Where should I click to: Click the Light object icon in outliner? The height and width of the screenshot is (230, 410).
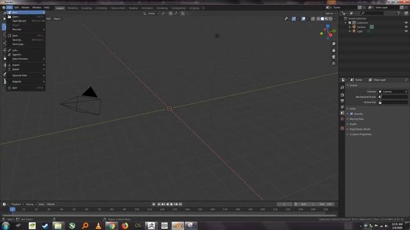[x=354, y=31]
